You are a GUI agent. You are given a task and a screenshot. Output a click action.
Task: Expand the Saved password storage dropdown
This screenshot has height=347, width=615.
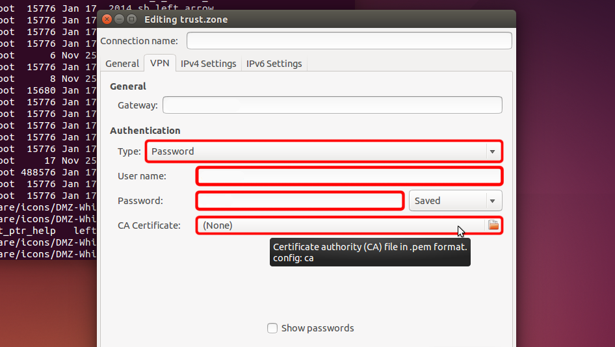455,201
